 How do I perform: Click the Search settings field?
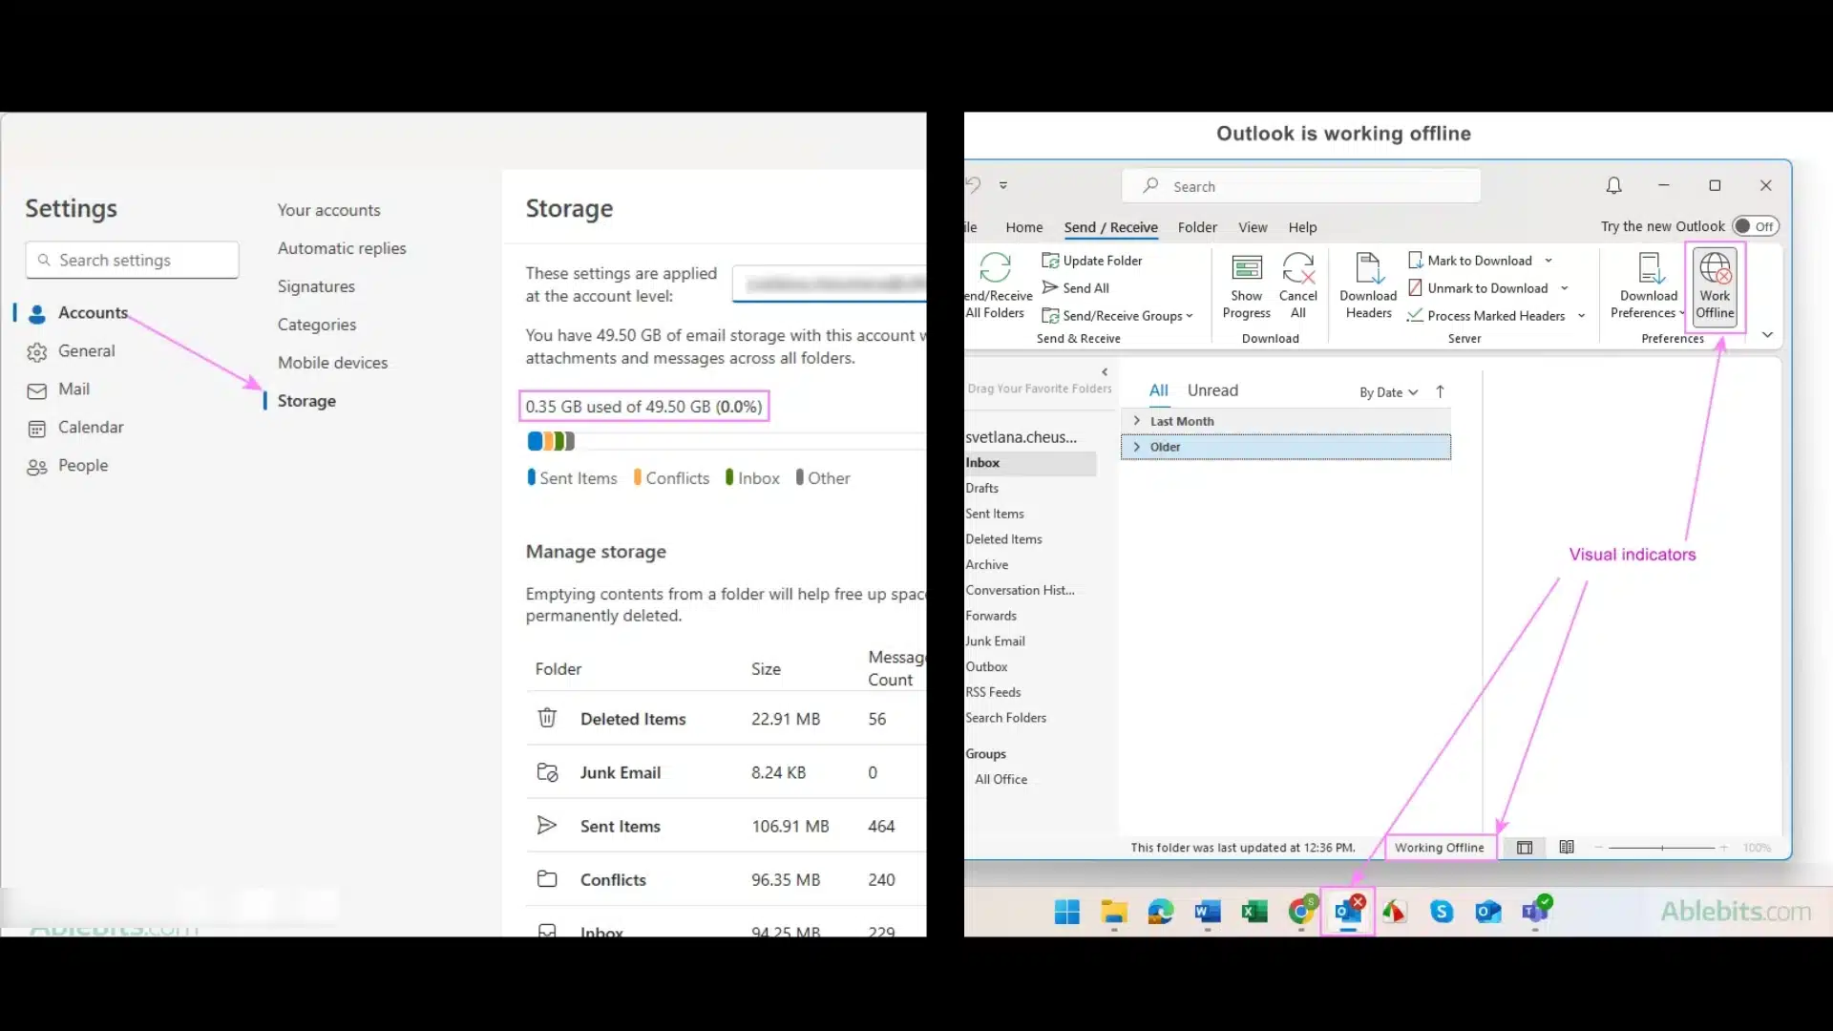pyautogui.click(x=132, y=260)
